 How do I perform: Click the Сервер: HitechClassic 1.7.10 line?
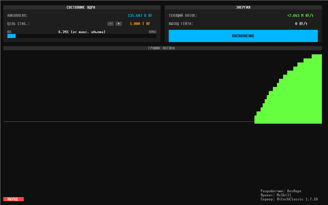coord(289,199)
